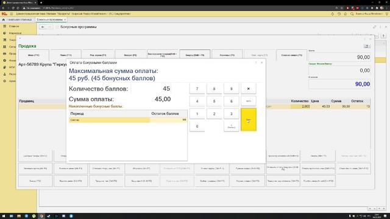
Task: Click the small key right of digit 6
Action: 248,101
